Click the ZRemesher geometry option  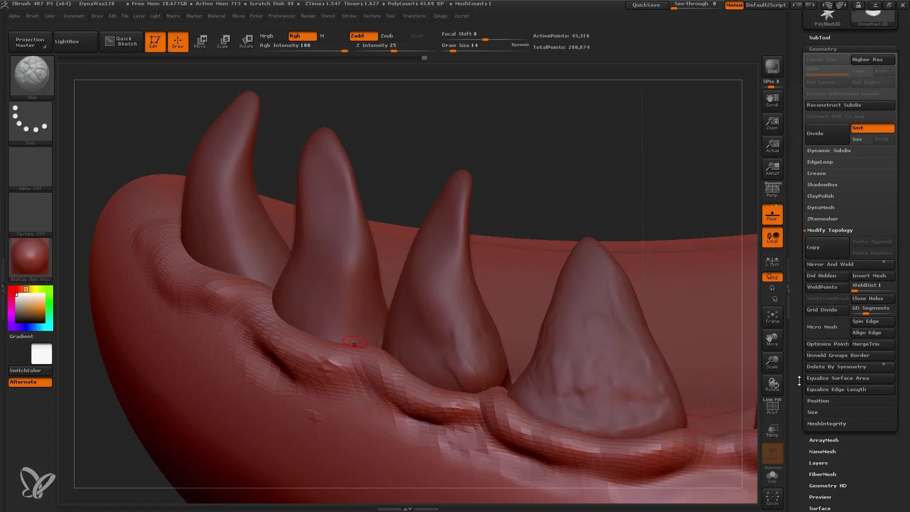coord(822,218)
